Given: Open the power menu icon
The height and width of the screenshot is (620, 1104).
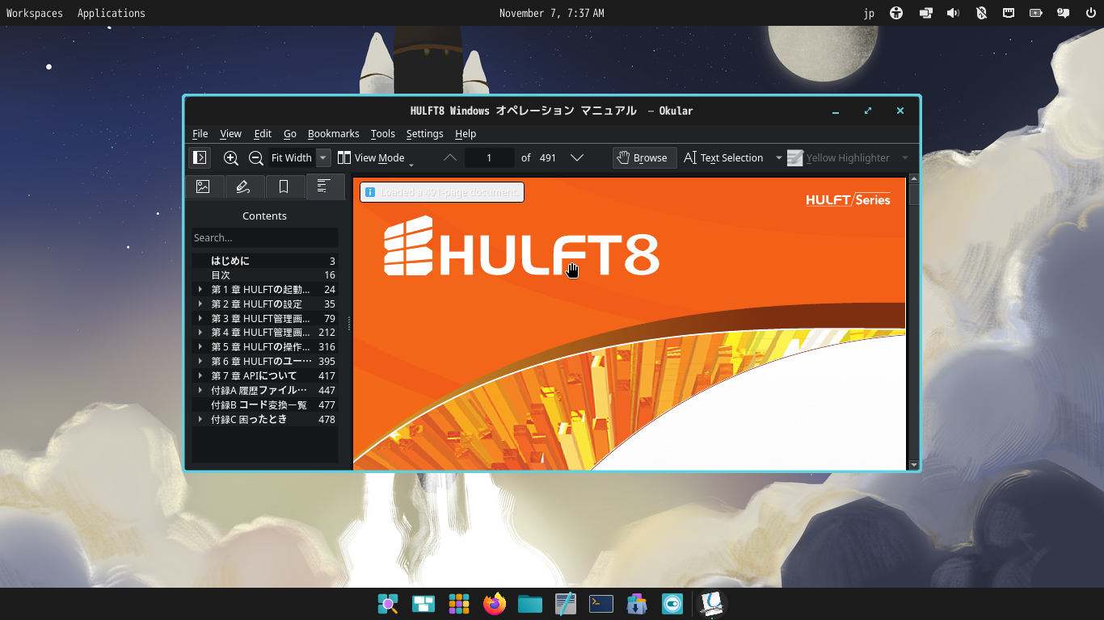Looking at the screenshot, I should click(1090, 13).
